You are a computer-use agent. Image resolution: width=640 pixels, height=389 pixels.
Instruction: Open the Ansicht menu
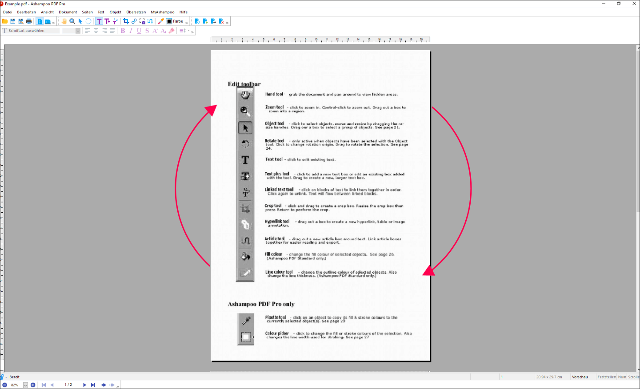[47, 12]
